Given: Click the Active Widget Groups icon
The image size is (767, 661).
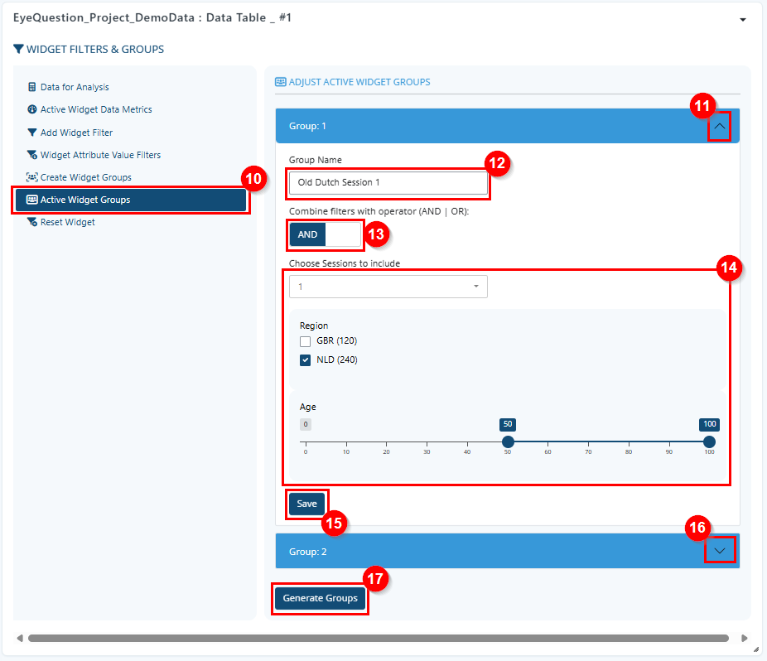Looking at the screenshot, I should pos(31,200).
